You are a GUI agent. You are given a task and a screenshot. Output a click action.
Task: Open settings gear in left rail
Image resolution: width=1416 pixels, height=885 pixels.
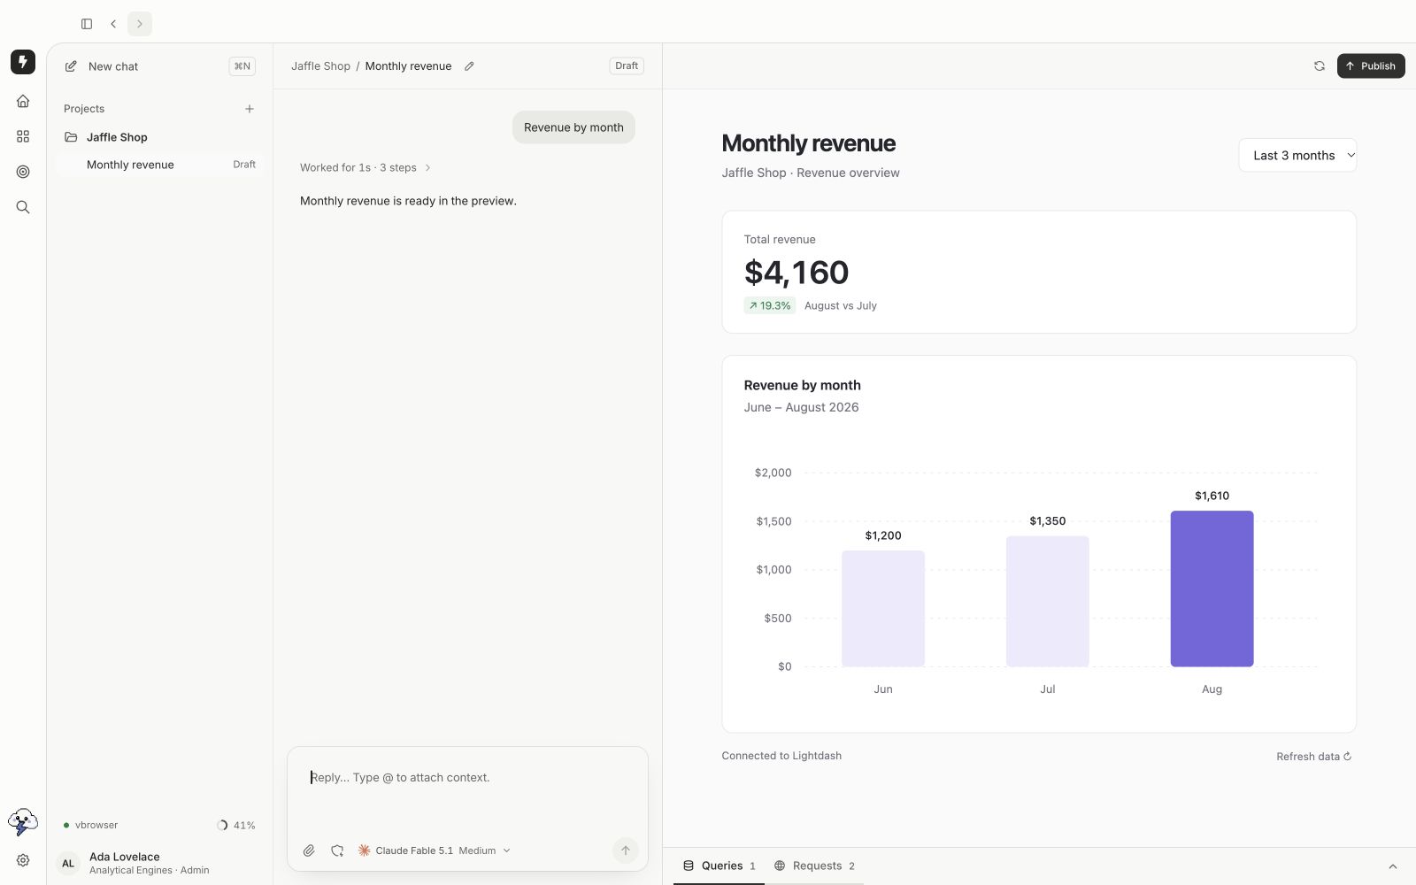[23, 860]
